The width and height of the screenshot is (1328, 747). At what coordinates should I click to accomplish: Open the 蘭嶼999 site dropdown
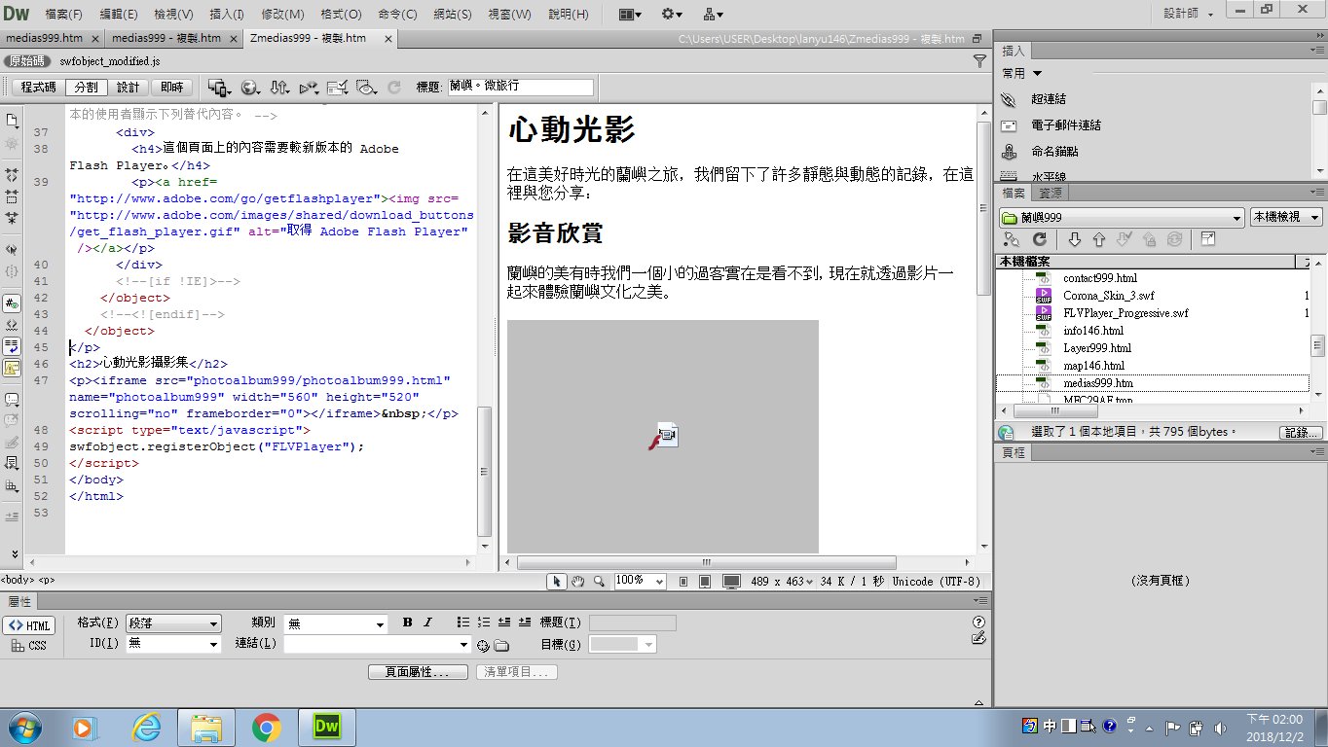pos(1122,217)
